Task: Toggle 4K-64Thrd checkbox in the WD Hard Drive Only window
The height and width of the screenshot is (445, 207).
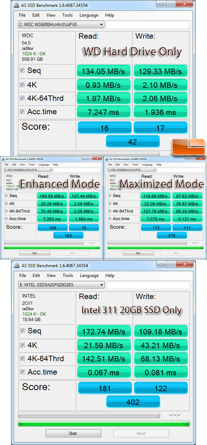Action: pyautogui.click(x=22, y=98)
